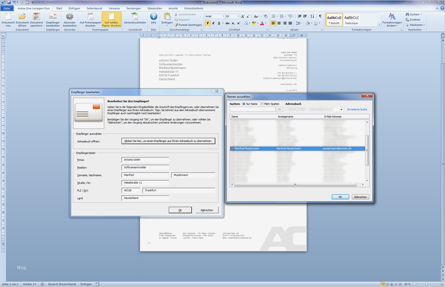The height and width of the screenshot is (287, 445).
Task: Open the Arial font name dropdown
Action: (223, 16)
